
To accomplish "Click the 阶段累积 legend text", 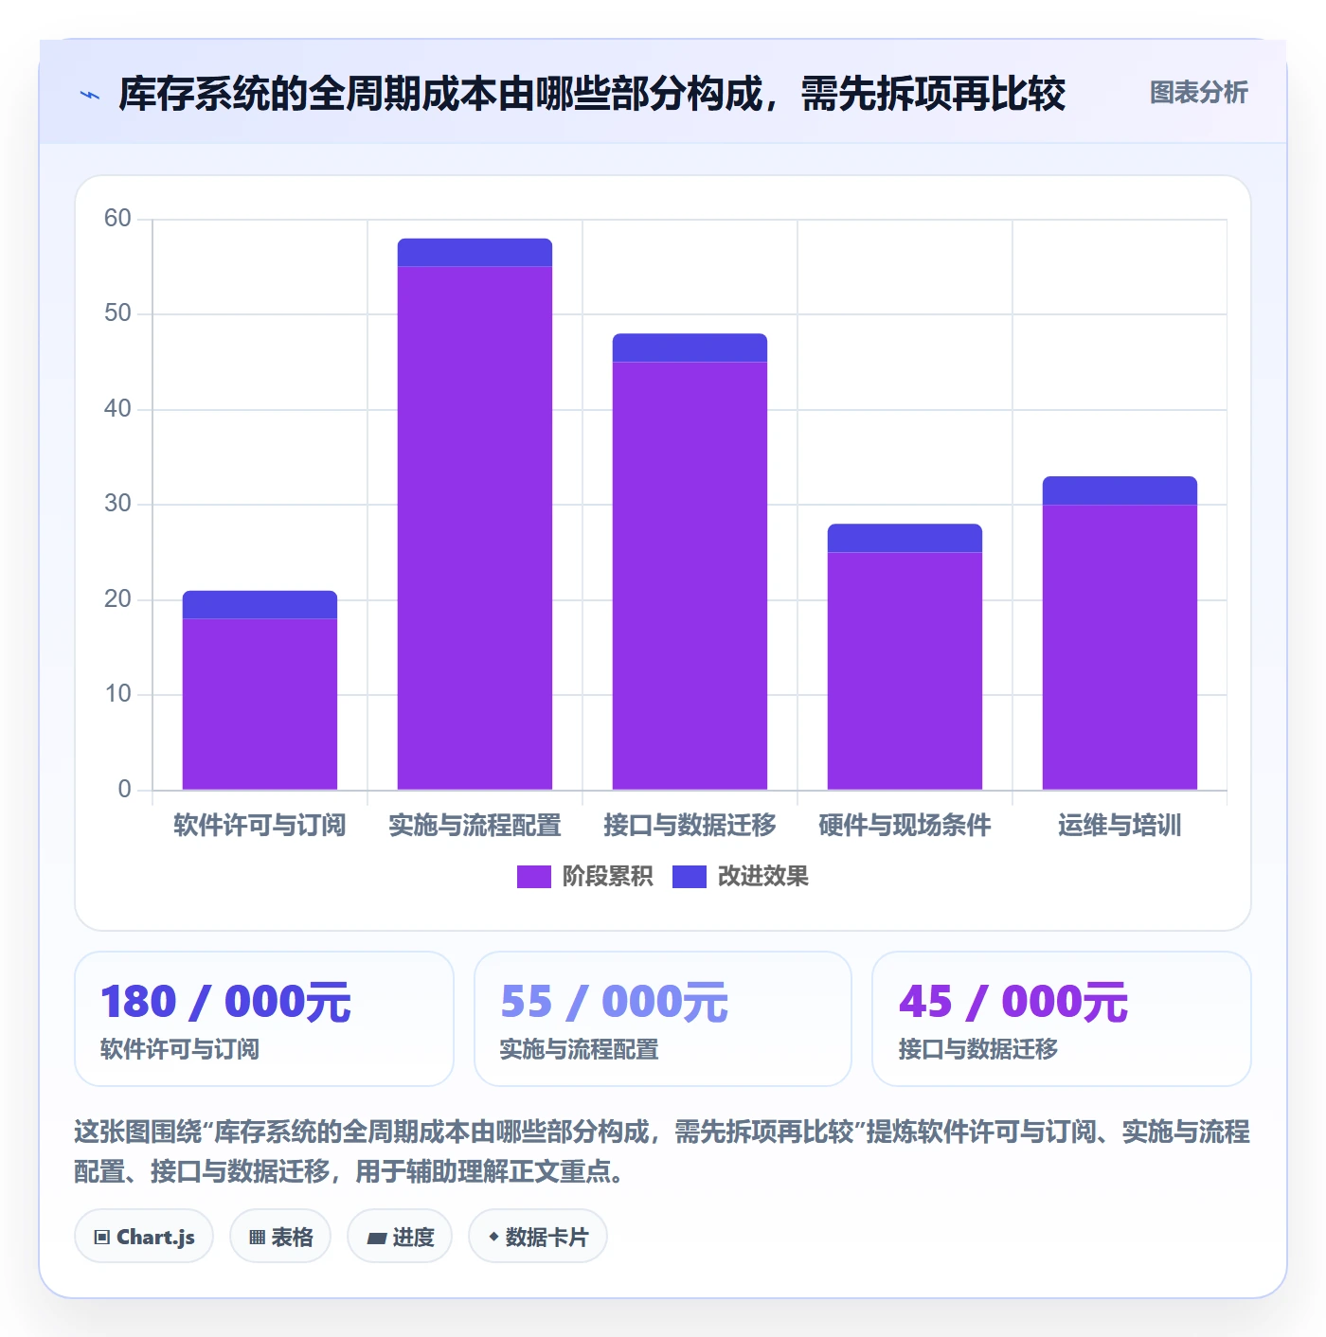I will tap(608, 877).
